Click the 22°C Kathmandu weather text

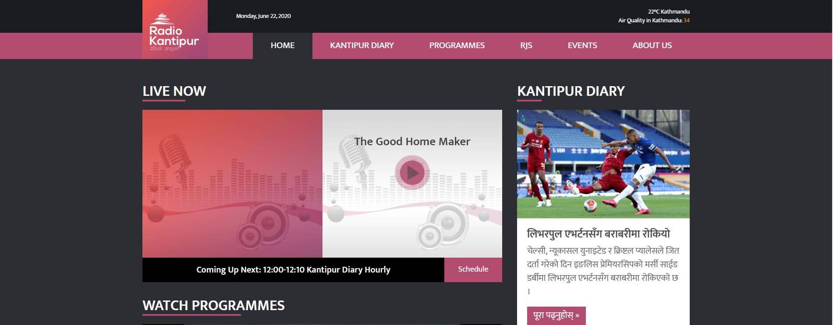(x=669, y=12)
